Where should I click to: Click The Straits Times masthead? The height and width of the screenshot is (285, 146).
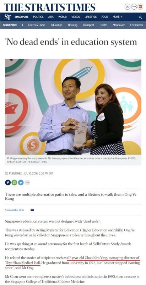coord(49,7)
